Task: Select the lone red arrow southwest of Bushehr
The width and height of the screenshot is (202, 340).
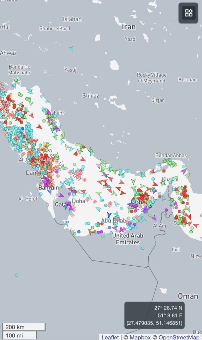Action: (x=39, y=127)
